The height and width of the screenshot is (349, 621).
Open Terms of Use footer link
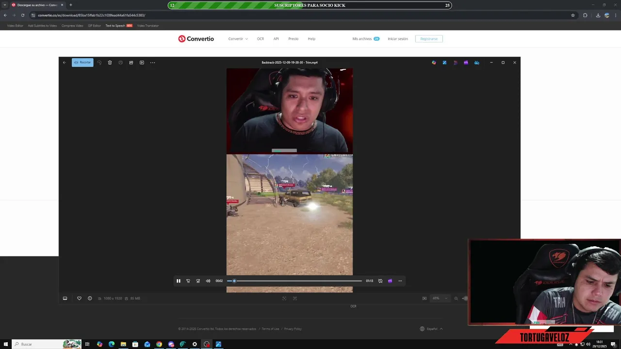[270, 329]
